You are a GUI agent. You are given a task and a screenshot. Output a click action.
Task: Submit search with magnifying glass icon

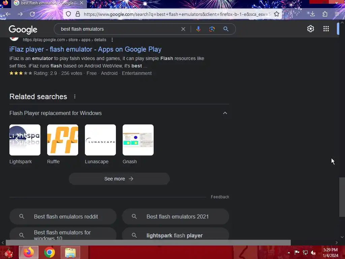(x=226, y=29)
